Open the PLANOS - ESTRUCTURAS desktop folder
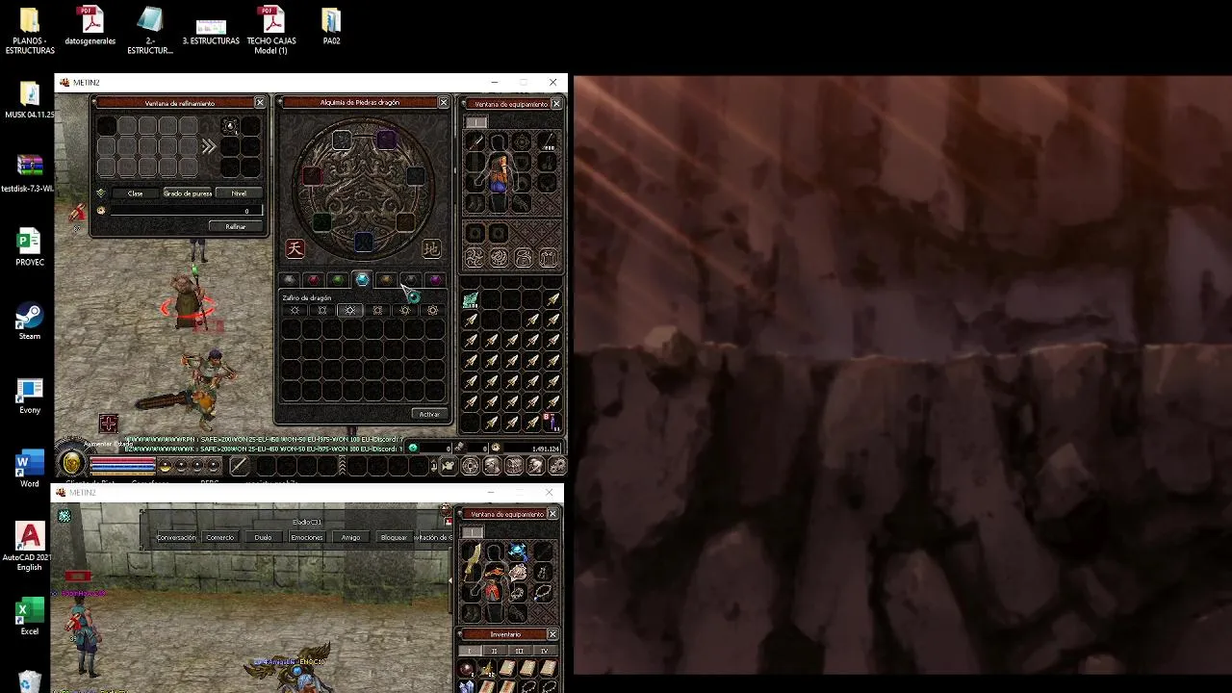This screenshot has height=693, width=1232. [29, 30]
